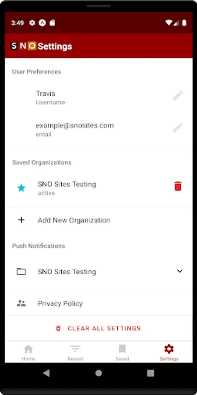Delete SNO Sites Testing with trash icon
197x395 pixels.
point(178,186)
